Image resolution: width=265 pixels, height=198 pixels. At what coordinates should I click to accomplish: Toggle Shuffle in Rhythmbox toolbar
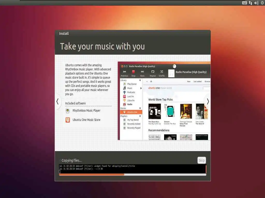161,73
